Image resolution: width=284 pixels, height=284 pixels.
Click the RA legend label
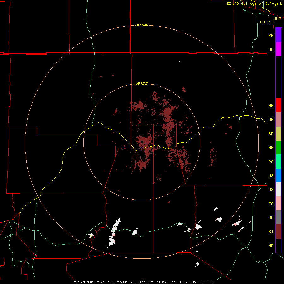[271, 162]
